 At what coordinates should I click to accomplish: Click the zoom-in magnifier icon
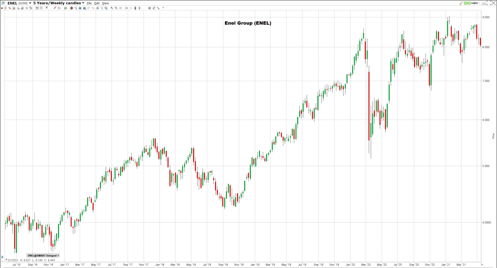point(112,8)
